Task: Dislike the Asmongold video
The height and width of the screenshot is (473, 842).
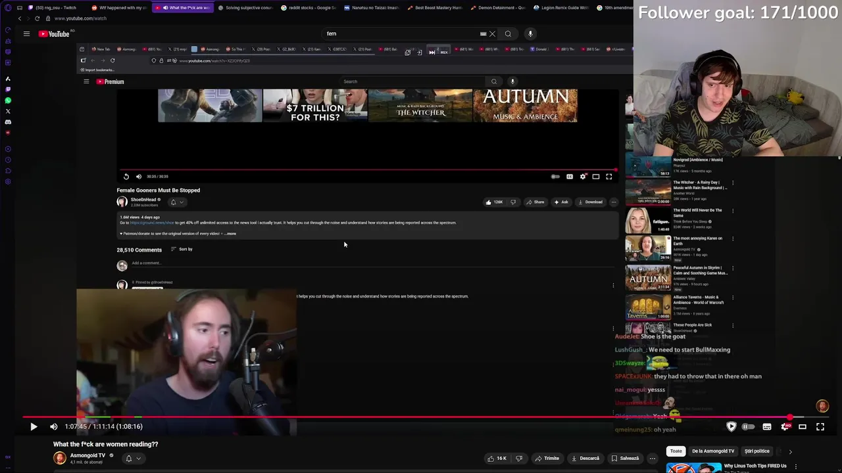Action: click(519, 459)
